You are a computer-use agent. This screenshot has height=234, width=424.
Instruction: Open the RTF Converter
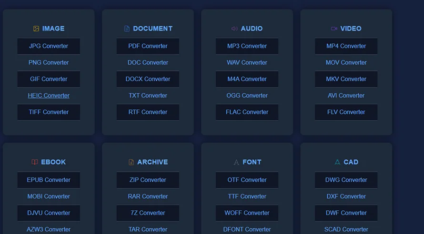pos(148,112)
